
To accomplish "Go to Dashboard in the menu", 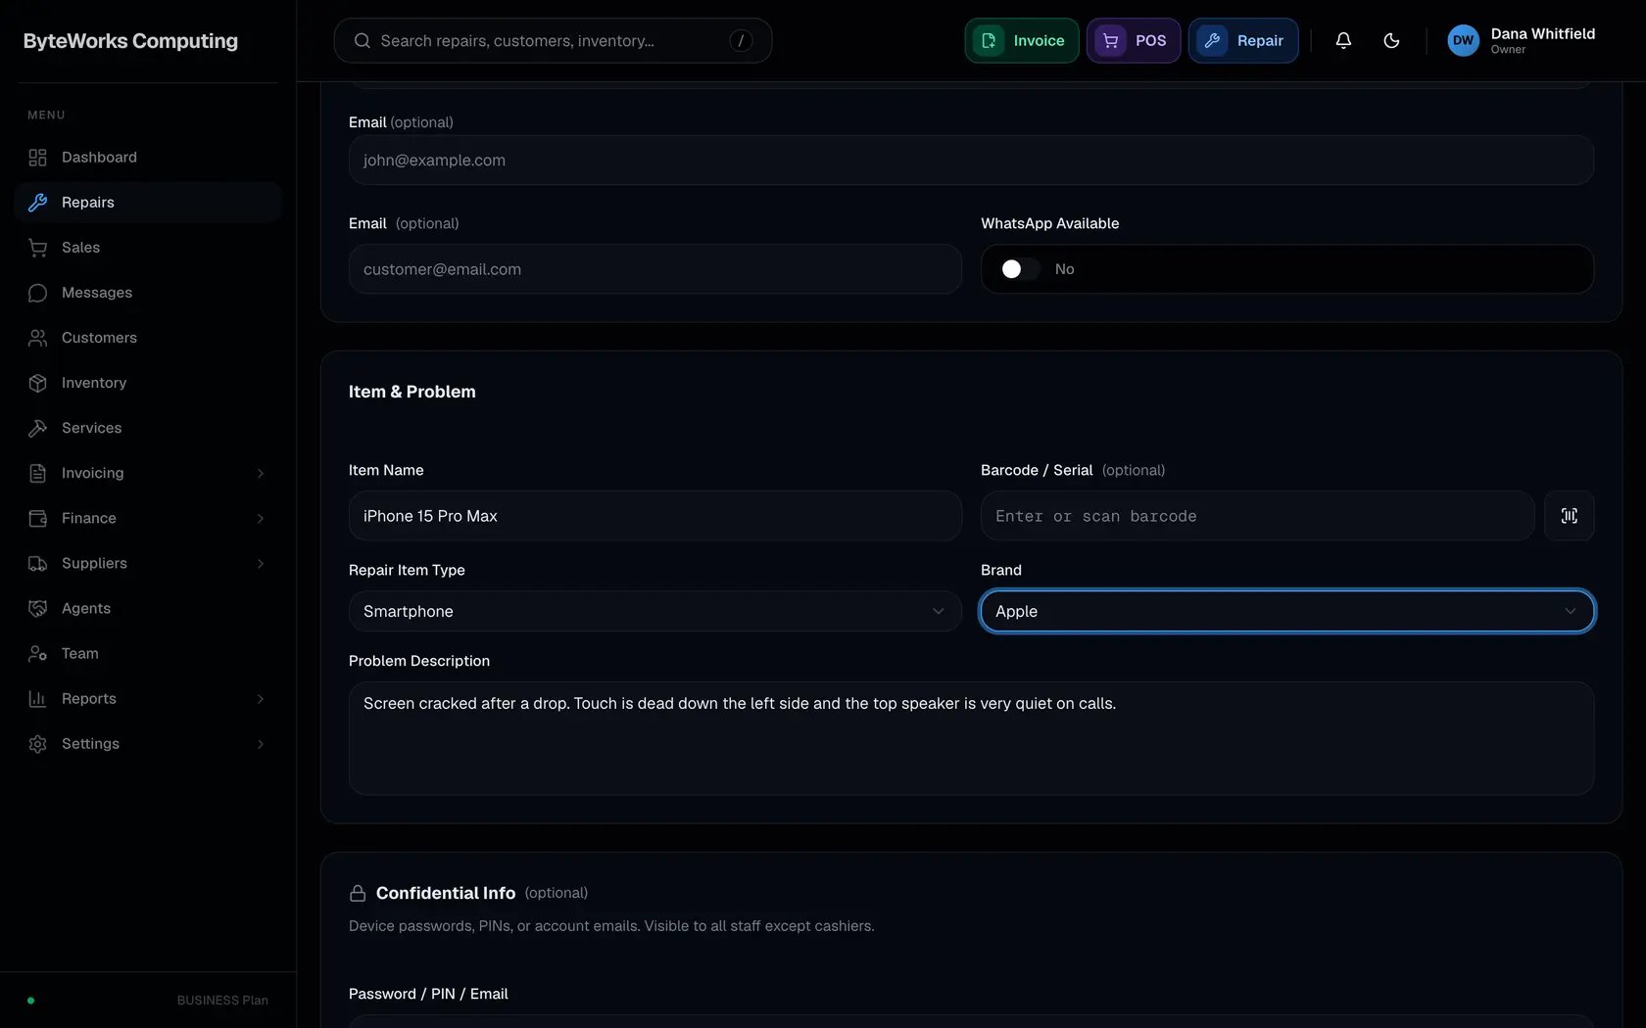I will (148, 158).
